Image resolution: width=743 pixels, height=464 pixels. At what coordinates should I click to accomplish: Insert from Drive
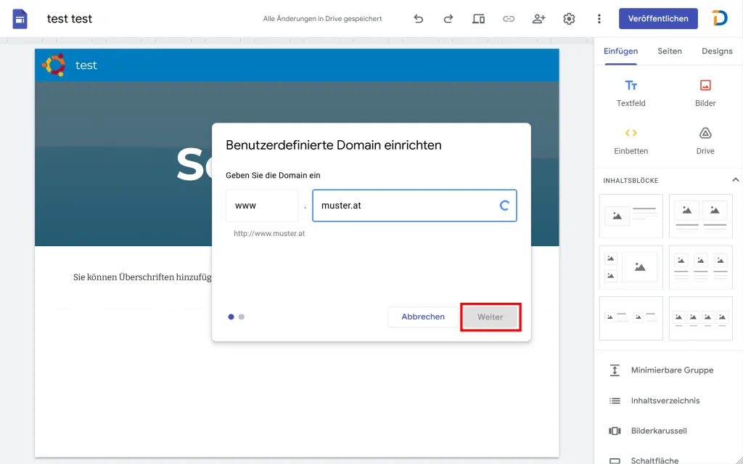pyautogui.click(x=705, y=141)
